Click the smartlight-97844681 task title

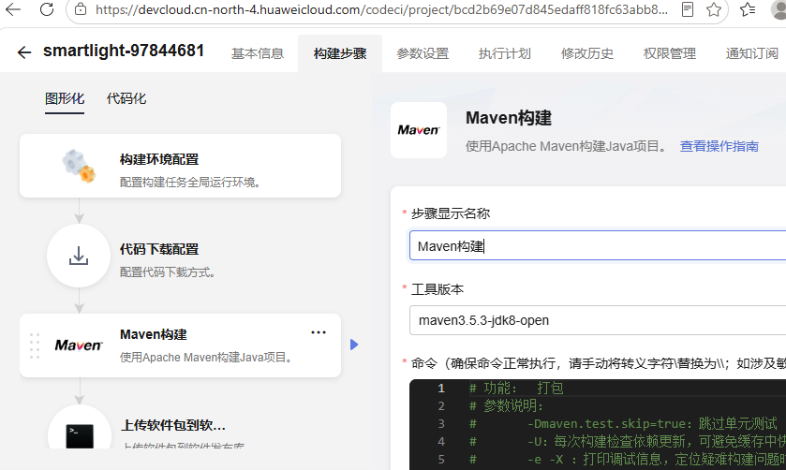124,51
